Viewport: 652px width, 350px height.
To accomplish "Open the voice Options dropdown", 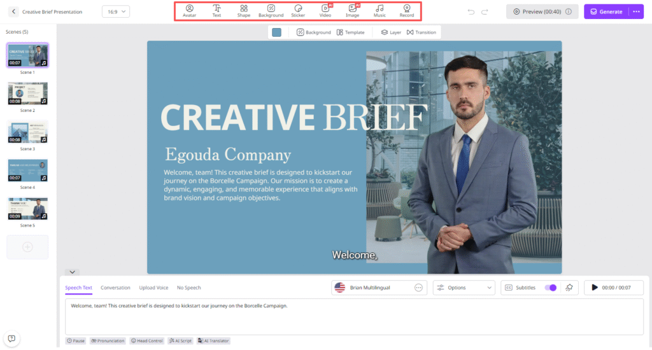I will (x=464, y=288).
